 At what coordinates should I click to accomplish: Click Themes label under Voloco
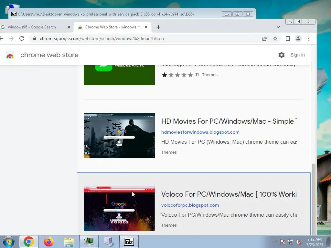click(169, 225)
